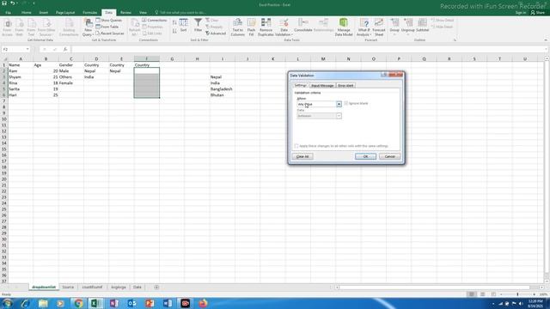Click the Windows Start button

pyautogui.click(x=8, y=303)
